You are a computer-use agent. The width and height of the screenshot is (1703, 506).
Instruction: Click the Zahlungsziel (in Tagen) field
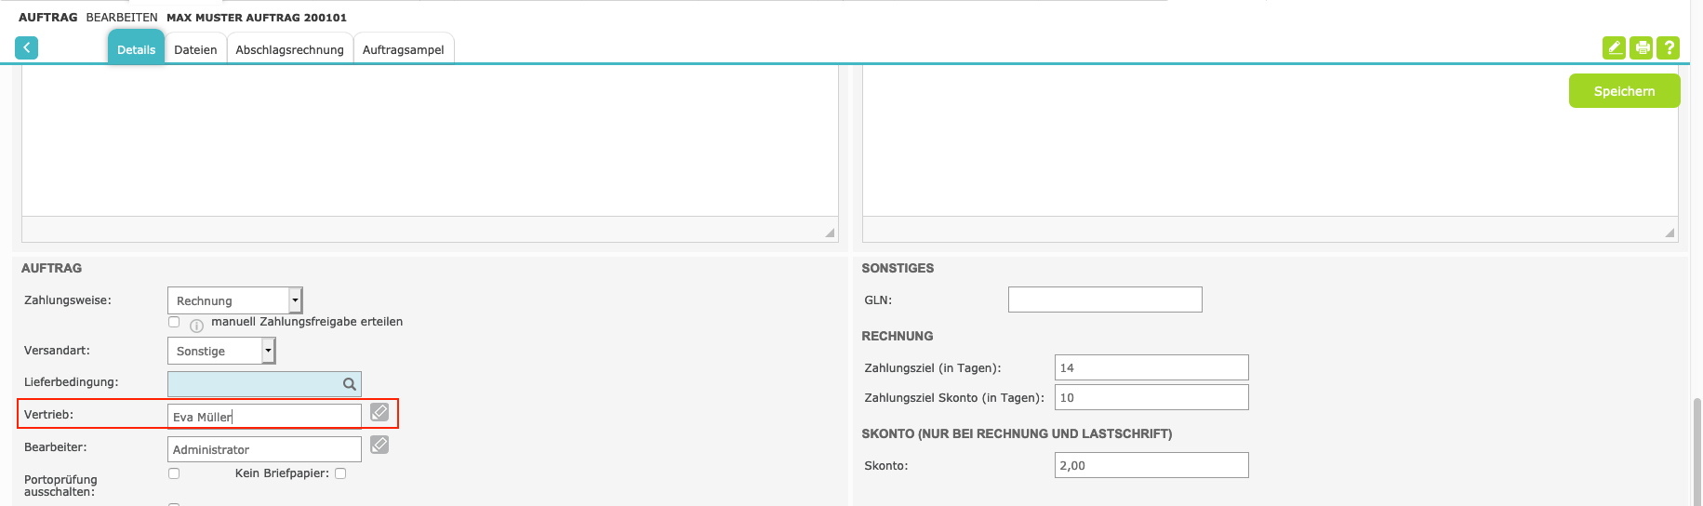click(x=1151, y=367)
